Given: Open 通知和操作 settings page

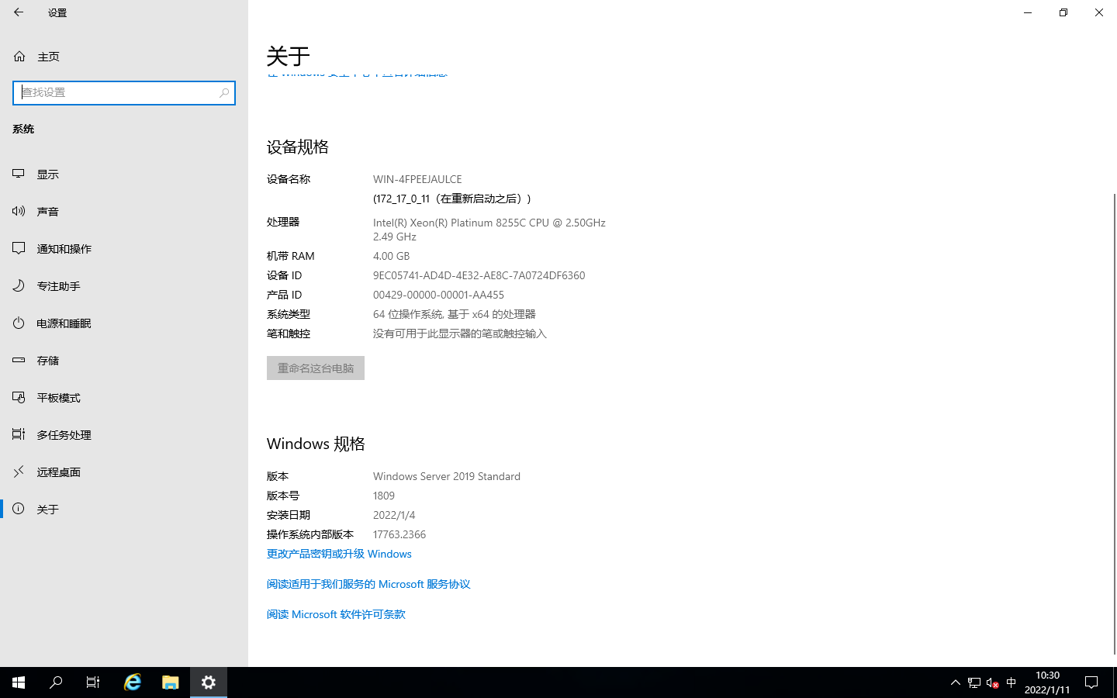Looking at the screenshot, I should click(124, 248).
